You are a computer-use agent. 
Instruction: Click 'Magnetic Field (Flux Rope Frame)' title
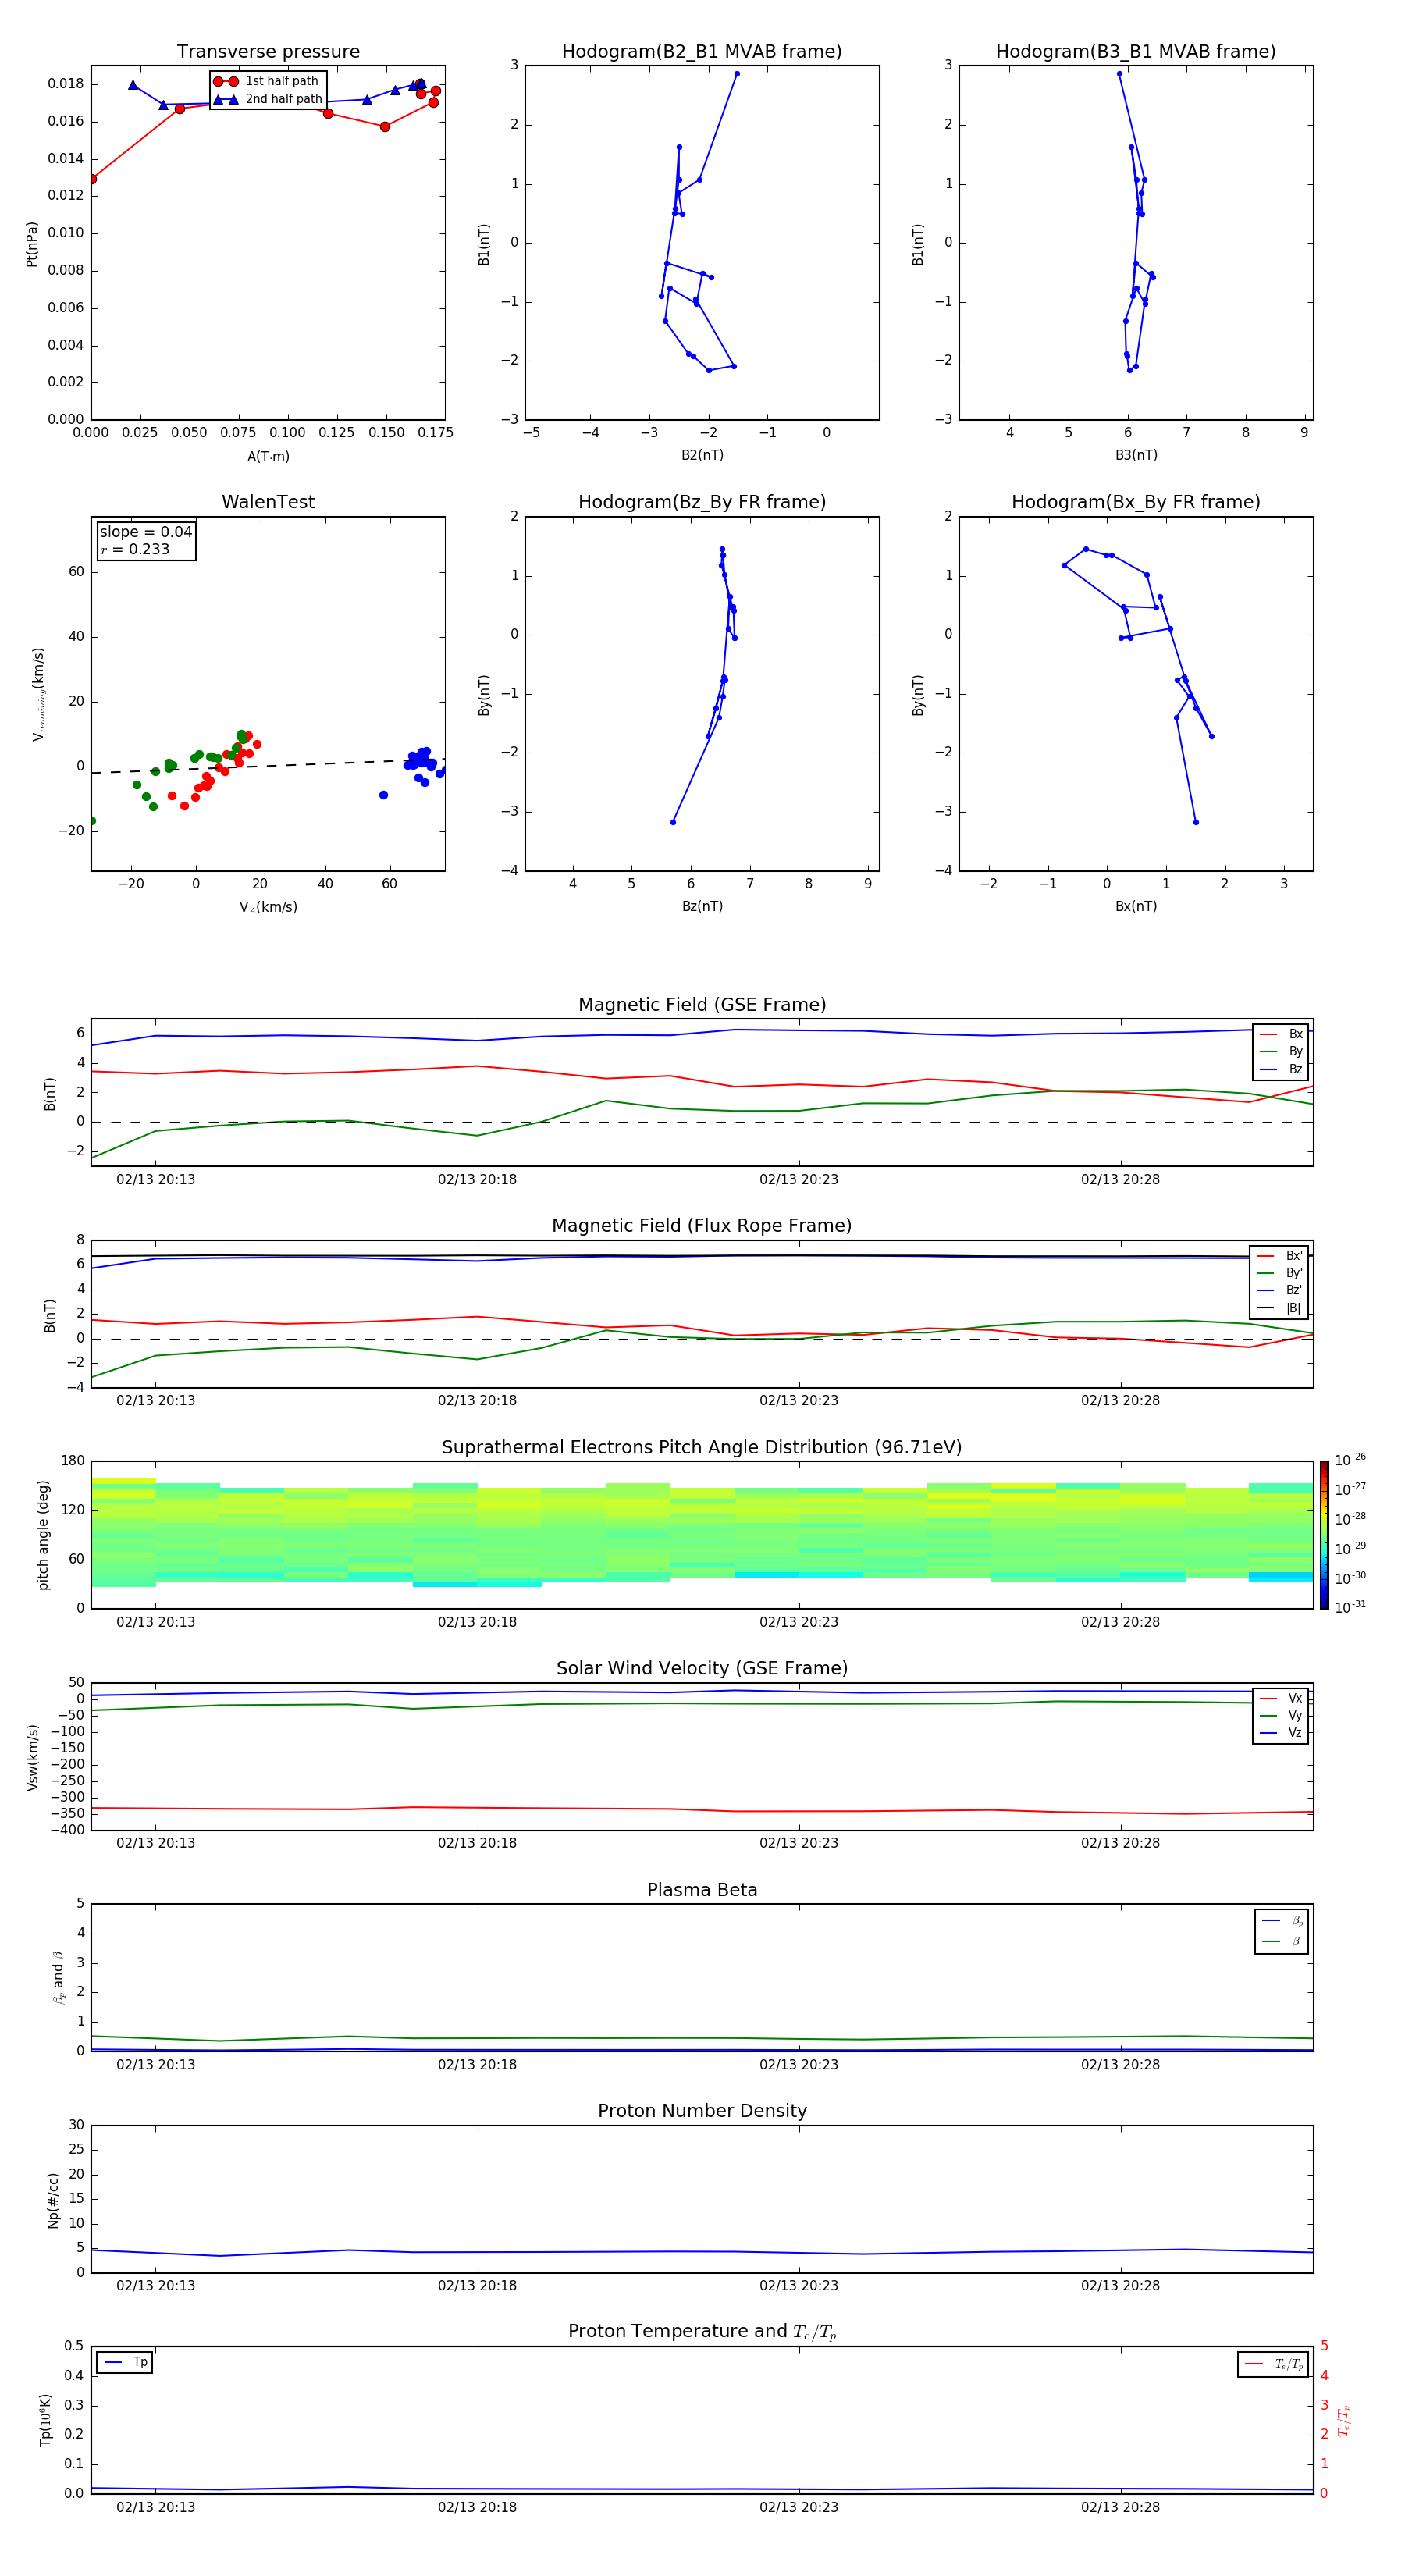(702, 1226)
